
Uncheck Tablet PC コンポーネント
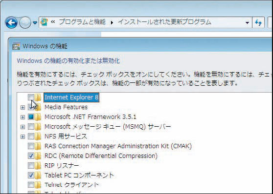click(x=31, y=175)
